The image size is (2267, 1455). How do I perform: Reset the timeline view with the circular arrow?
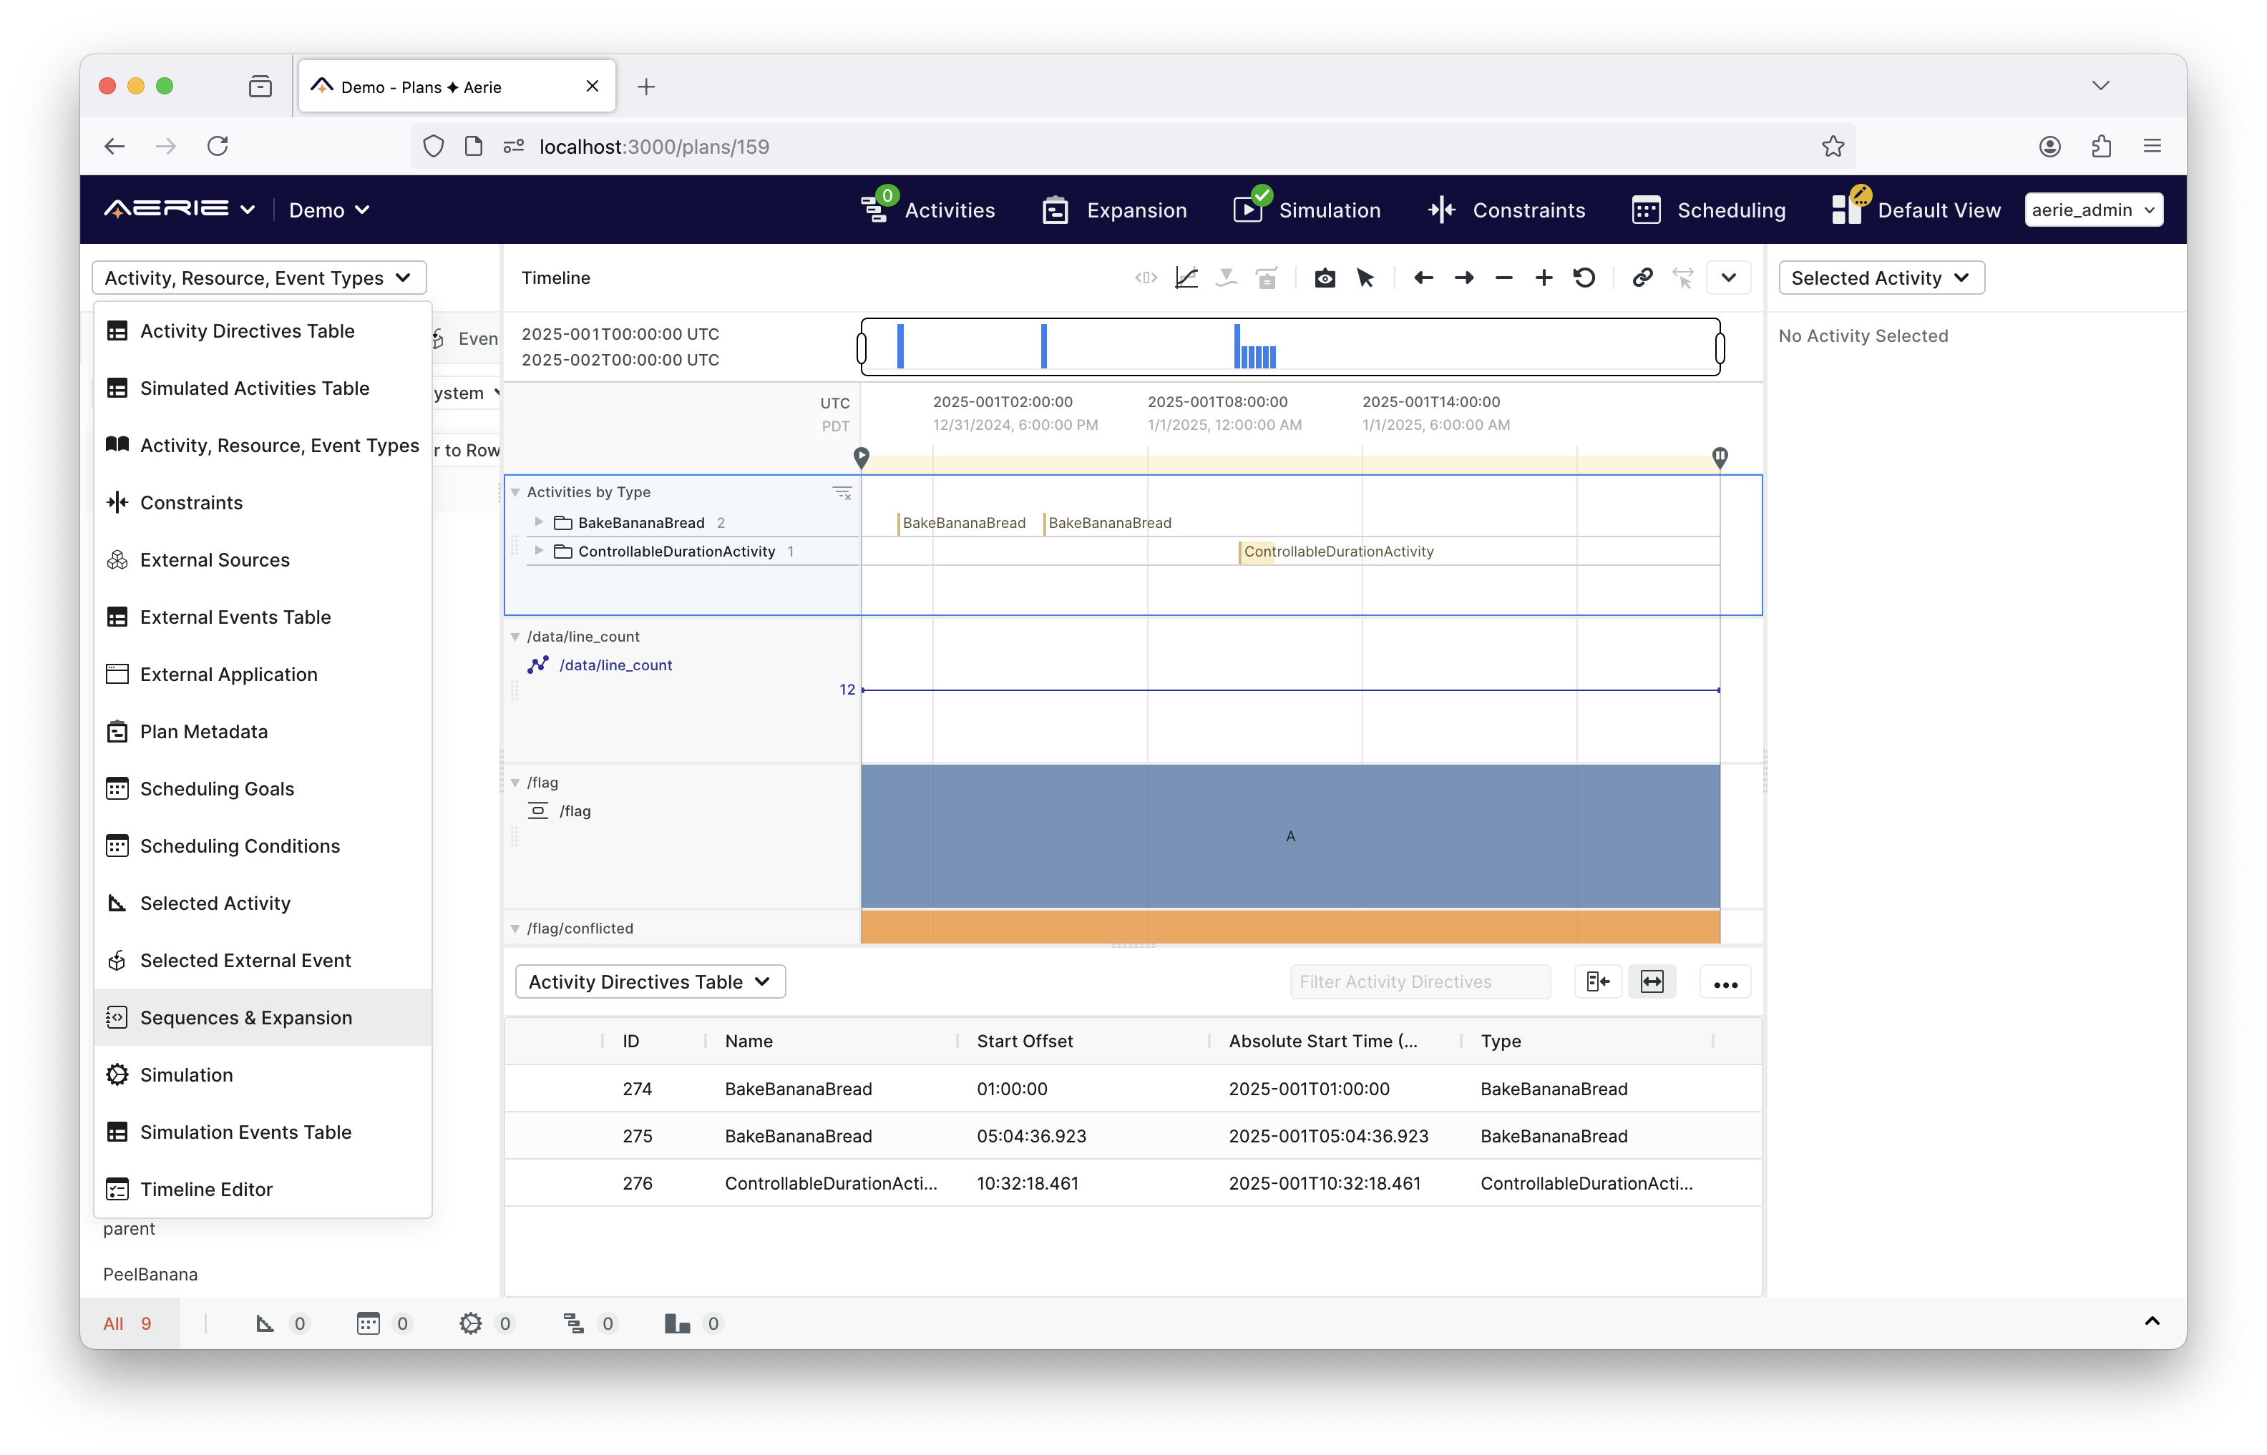click(1585, 278)
